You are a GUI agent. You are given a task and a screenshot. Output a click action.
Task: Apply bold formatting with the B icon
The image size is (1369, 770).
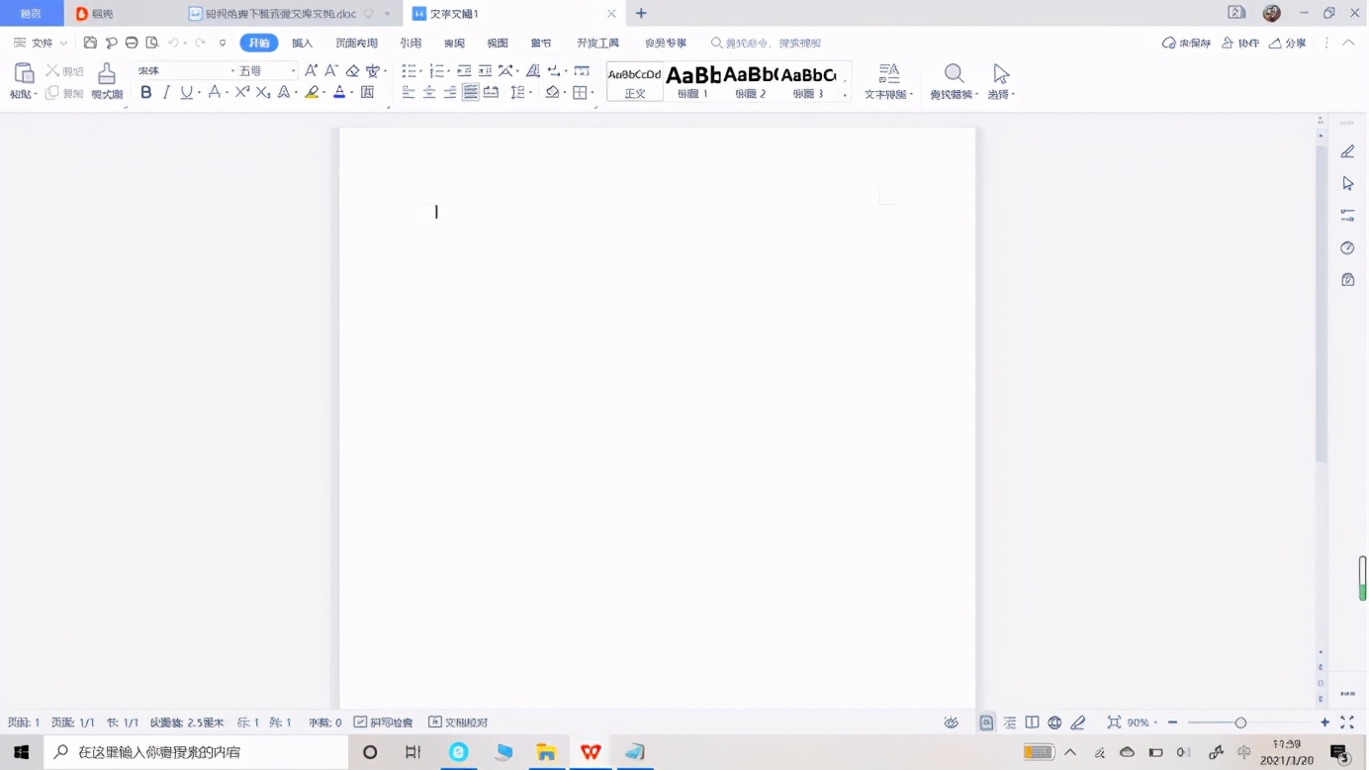[x=146, y=92]
